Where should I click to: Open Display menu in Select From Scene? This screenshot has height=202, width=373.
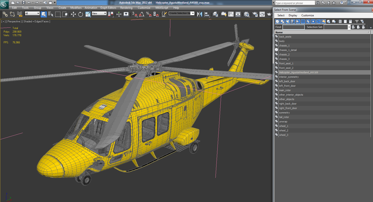click(x=293, y=15)
